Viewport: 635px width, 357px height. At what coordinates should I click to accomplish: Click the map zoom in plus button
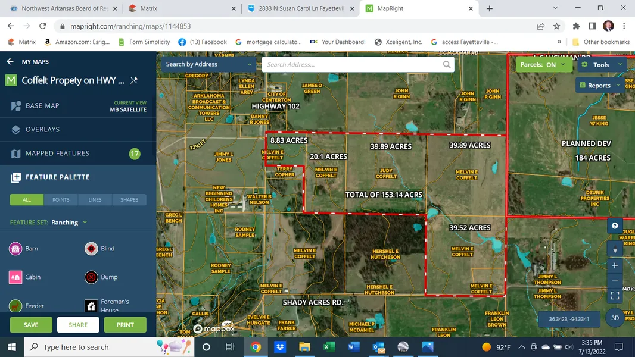615,266
